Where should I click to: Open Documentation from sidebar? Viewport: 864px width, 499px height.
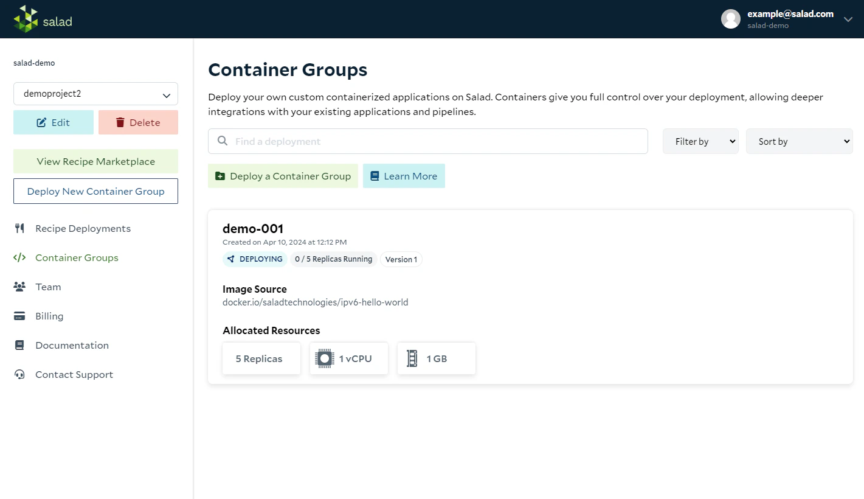click(x=72, y=346)
